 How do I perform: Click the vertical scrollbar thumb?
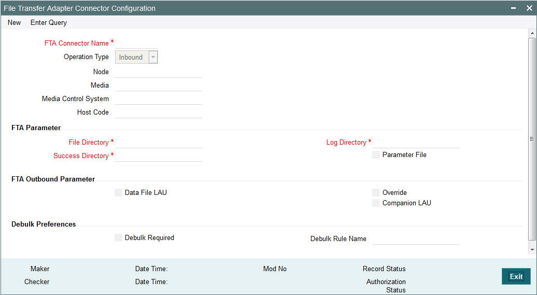pos(532,139)
